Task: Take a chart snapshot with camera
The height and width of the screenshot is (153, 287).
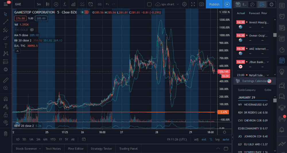Action: (x=201, y=4)
